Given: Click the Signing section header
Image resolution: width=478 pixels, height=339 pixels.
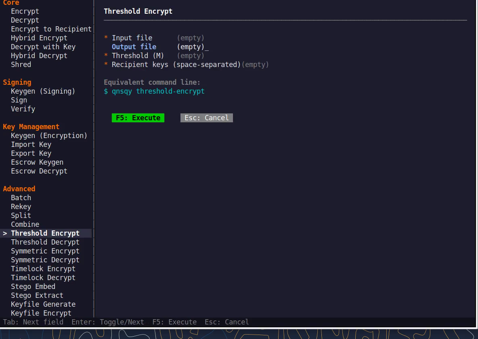Looking at the screenshot, I should tap(17, 82).
